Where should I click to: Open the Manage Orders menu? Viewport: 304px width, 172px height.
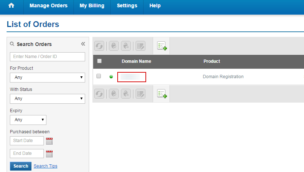point(48,6)
